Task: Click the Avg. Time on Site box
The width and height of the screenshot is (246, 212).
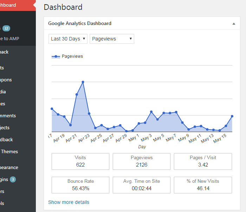Action: click(142, 185)
